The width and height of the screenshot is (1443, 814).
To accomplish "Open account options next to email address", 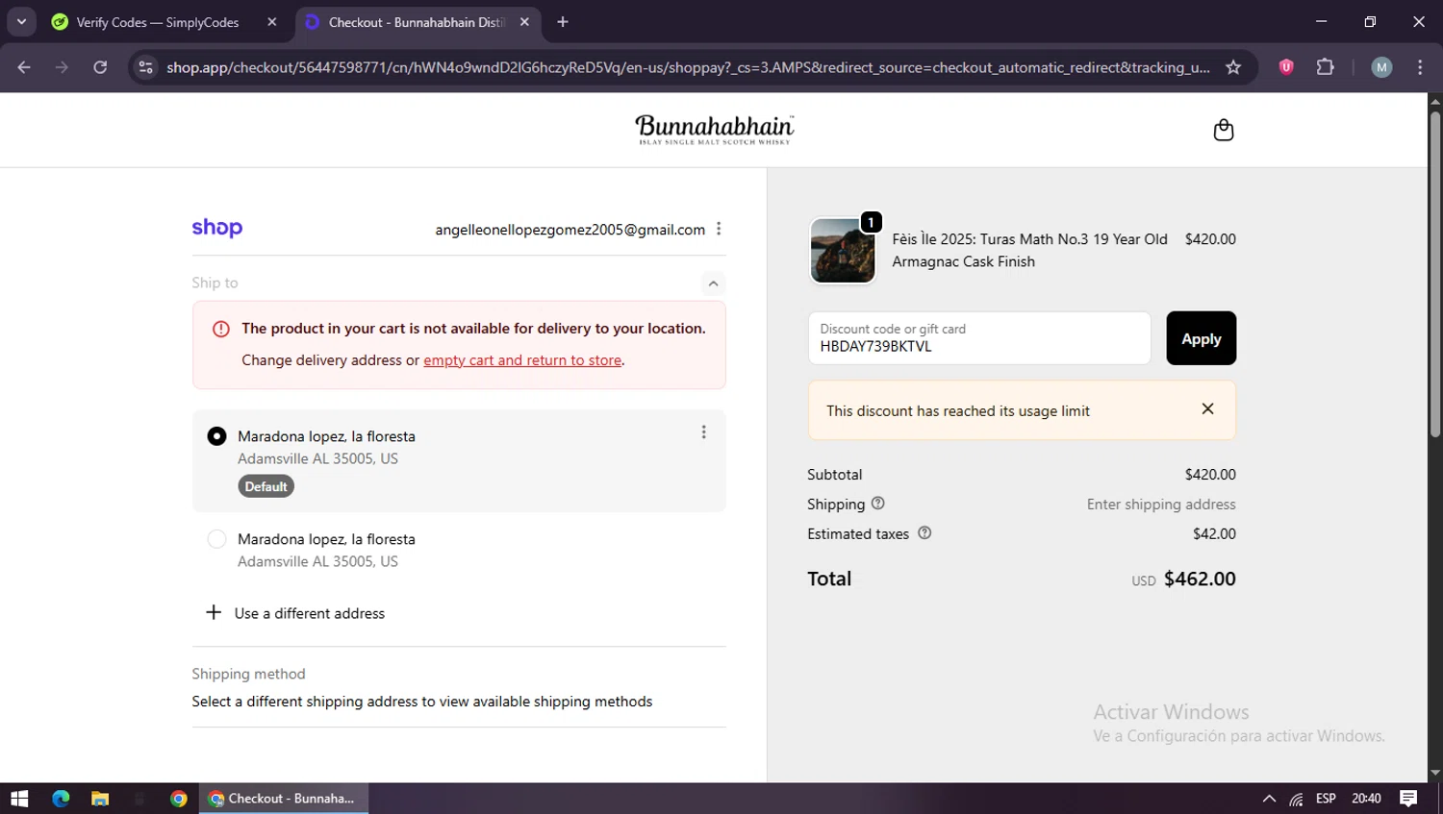I will [x=719, y=229].
